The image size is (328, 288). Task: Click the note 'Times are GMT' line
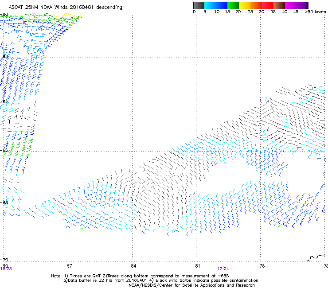[140, 276]
